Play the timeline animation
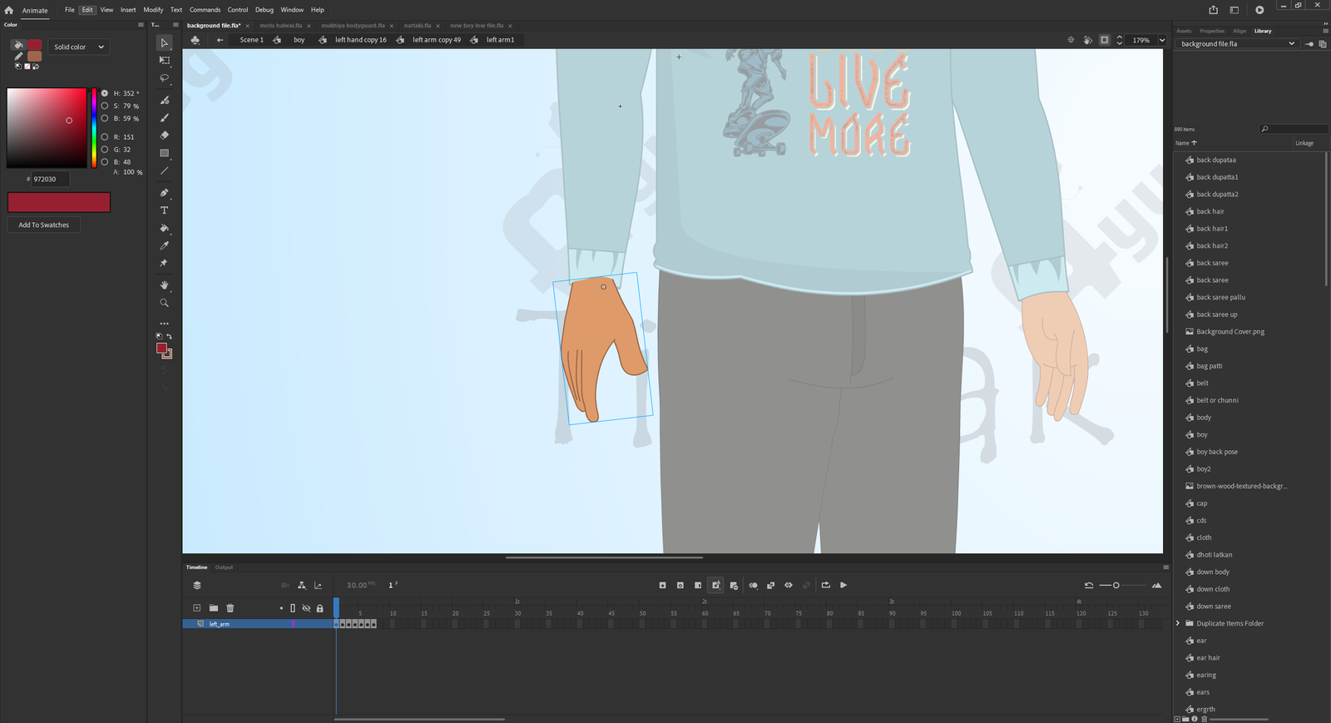The height and width of the screenshot is (723, 1331). coord(844,585)
